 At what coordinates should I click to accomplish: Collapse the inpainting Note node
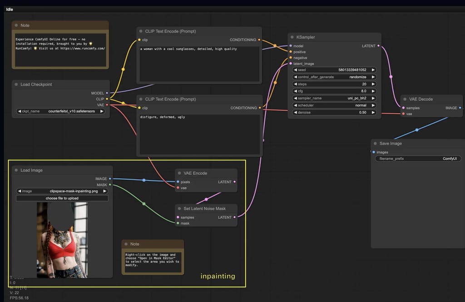(x=127, y=244)
